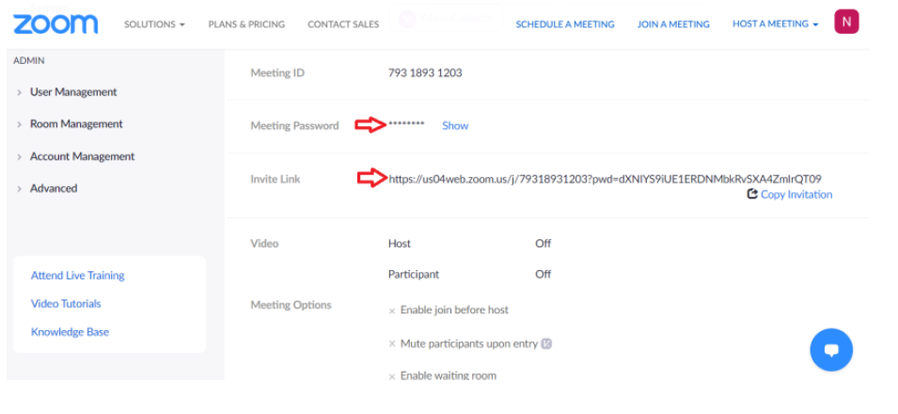Expand User Management section
This screenshot has height=414, width=898.
pyautogui.click(x=72, y=92)
